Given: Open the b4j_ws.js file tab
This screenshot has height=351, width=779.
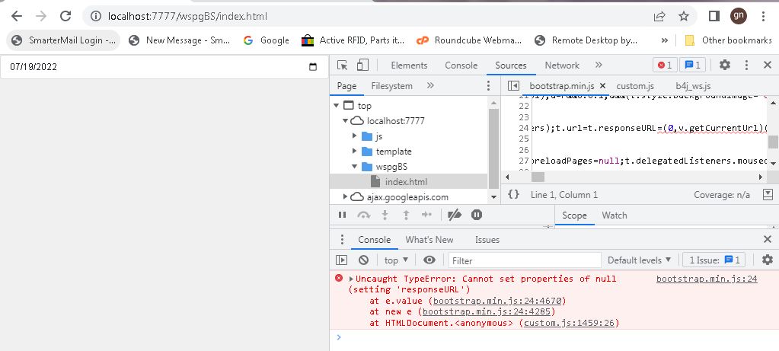Looking at the screenshot, I should point(693,86).
